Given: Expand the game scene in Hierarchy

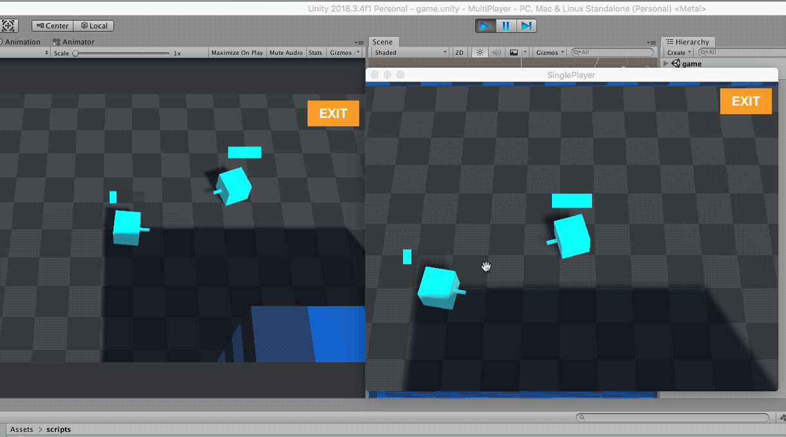Looking at the screenshot, I should [666, 64].
